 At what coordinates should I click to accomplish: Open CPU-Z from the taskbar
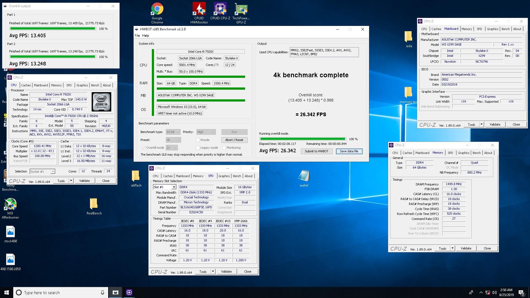(129, 292)
